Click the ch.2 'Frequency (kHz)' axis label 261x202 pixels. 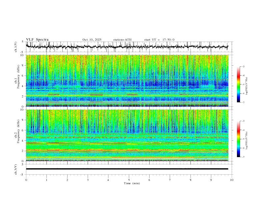pyautogui.click(x=18, y=131)
